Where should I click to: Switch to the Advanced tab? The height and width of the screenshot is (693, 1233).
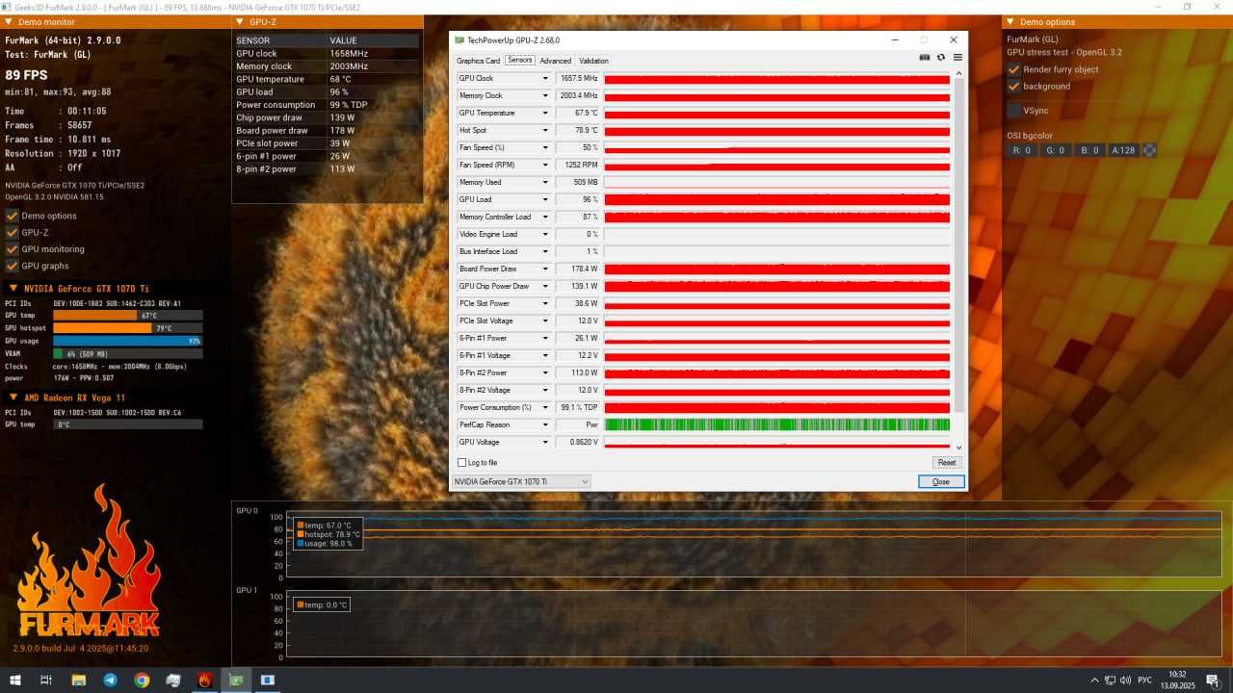point(555,61)
